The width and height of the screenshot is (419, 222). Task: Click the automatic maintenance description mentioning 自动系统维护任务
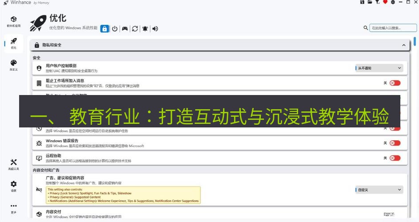click(87, 131)
